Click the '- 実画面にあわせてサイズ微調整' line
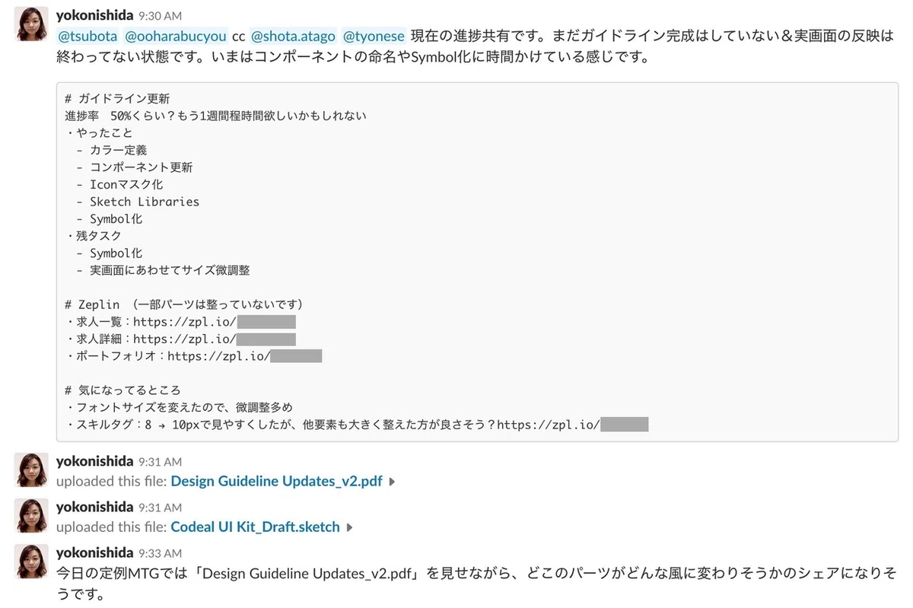 point(164,269)
